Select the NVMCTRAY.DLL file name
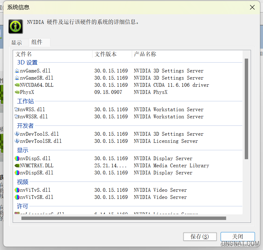The width and height of the screenshot is (263, 250). (x=37, y=165)
